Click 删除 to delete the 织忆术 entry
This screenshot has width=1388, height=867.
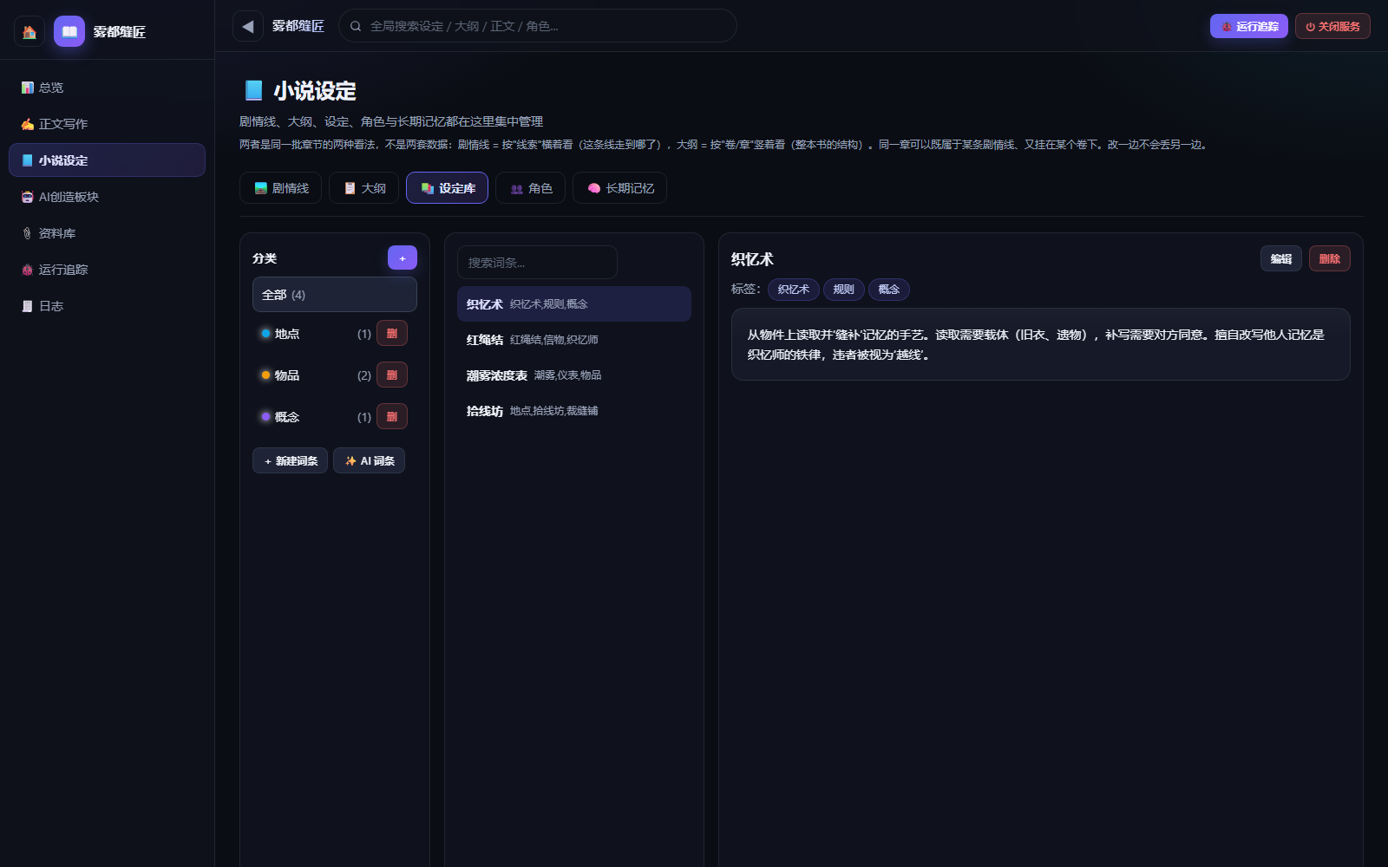point(1330,258)
